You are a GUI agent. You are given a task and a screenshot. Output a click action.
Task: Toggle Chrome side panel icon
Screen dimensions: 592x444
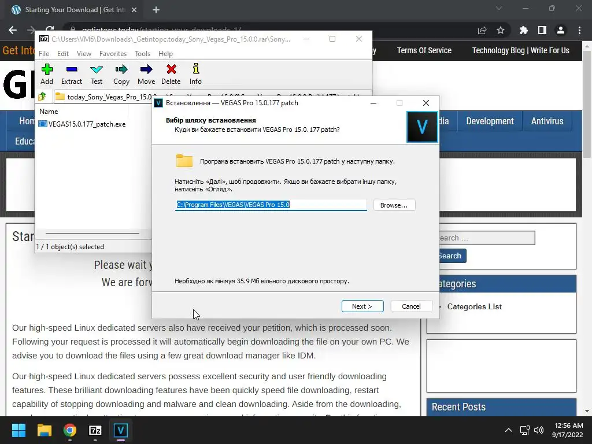[x=542, y=30]
